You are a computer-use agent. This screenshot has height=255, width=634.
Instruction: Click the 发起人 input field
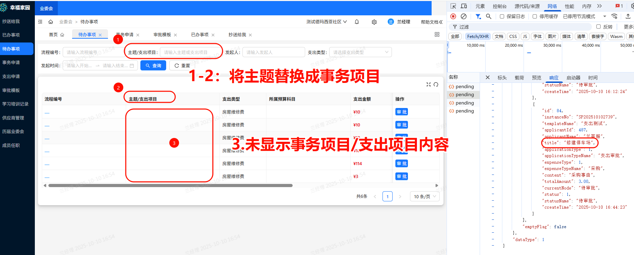(x=274, y=52)
